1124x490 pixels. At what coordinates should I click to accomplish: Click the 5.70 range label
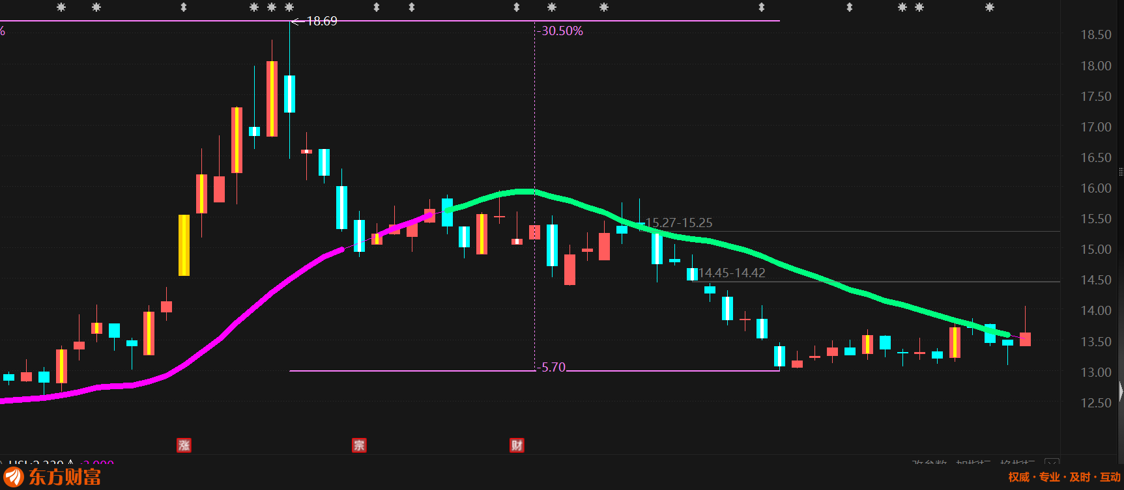pos(553,367)
